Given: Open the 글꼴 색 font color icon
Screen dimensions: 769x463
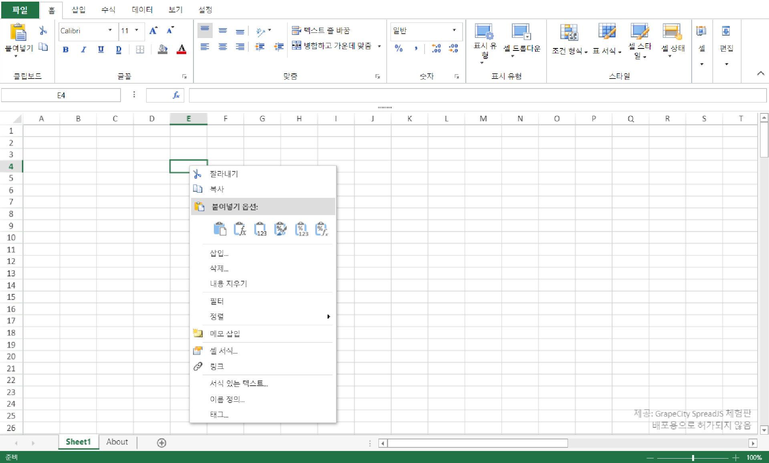Looking at the screenshot, I should (x=181, y=49).
